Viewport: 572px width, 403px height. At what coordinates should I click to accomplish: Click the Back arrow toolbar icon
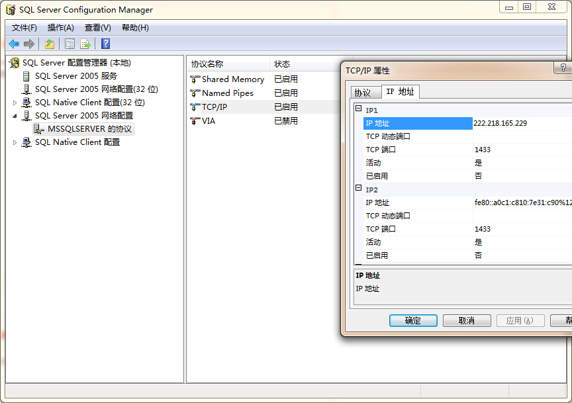tap(14, 44)
